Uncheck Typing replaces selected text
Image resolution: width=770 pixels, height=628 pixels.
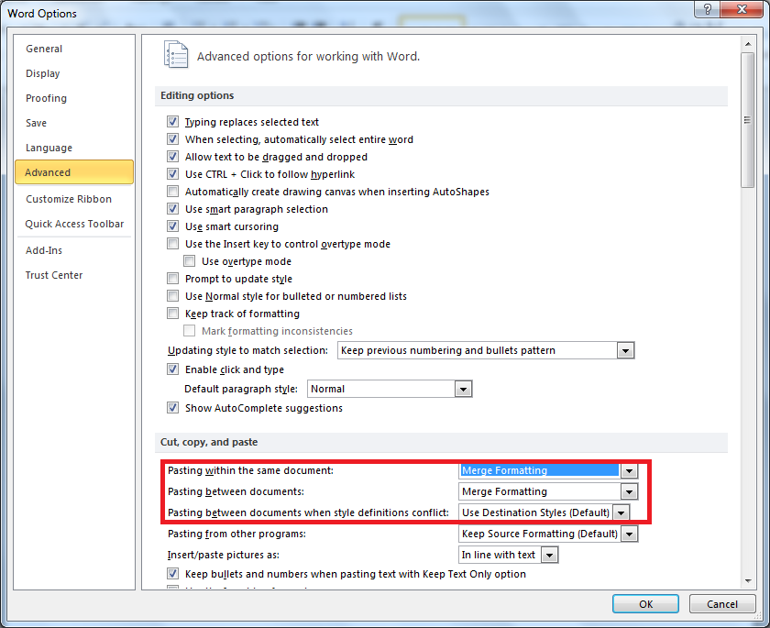click(173, 122)
